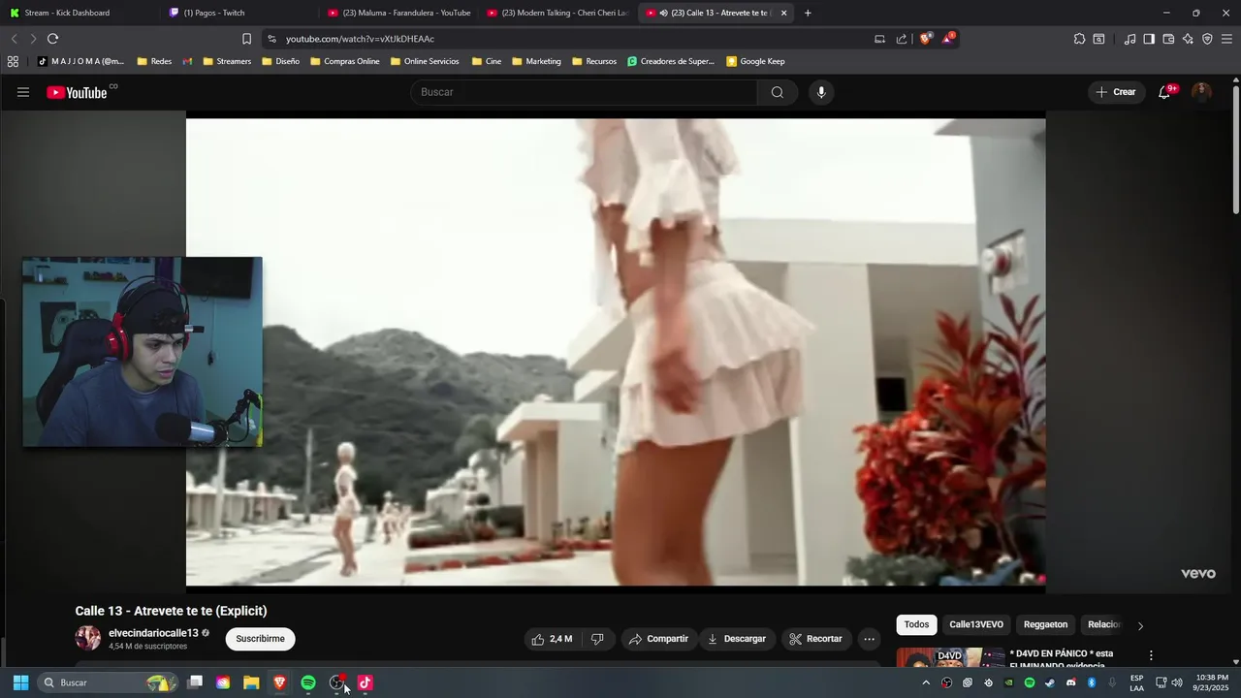Open Google Keep bookmark
The height and width of the screenshot is (698, 1241).
755,61
